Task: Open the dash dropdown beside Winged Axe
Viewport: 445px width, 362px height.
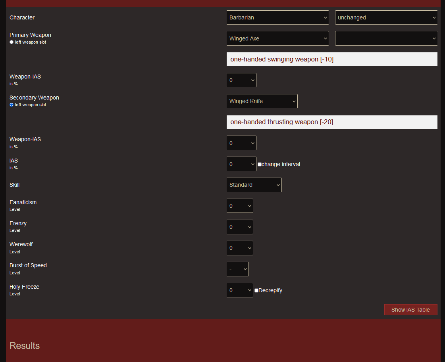Action: click(x=386, y=38)
